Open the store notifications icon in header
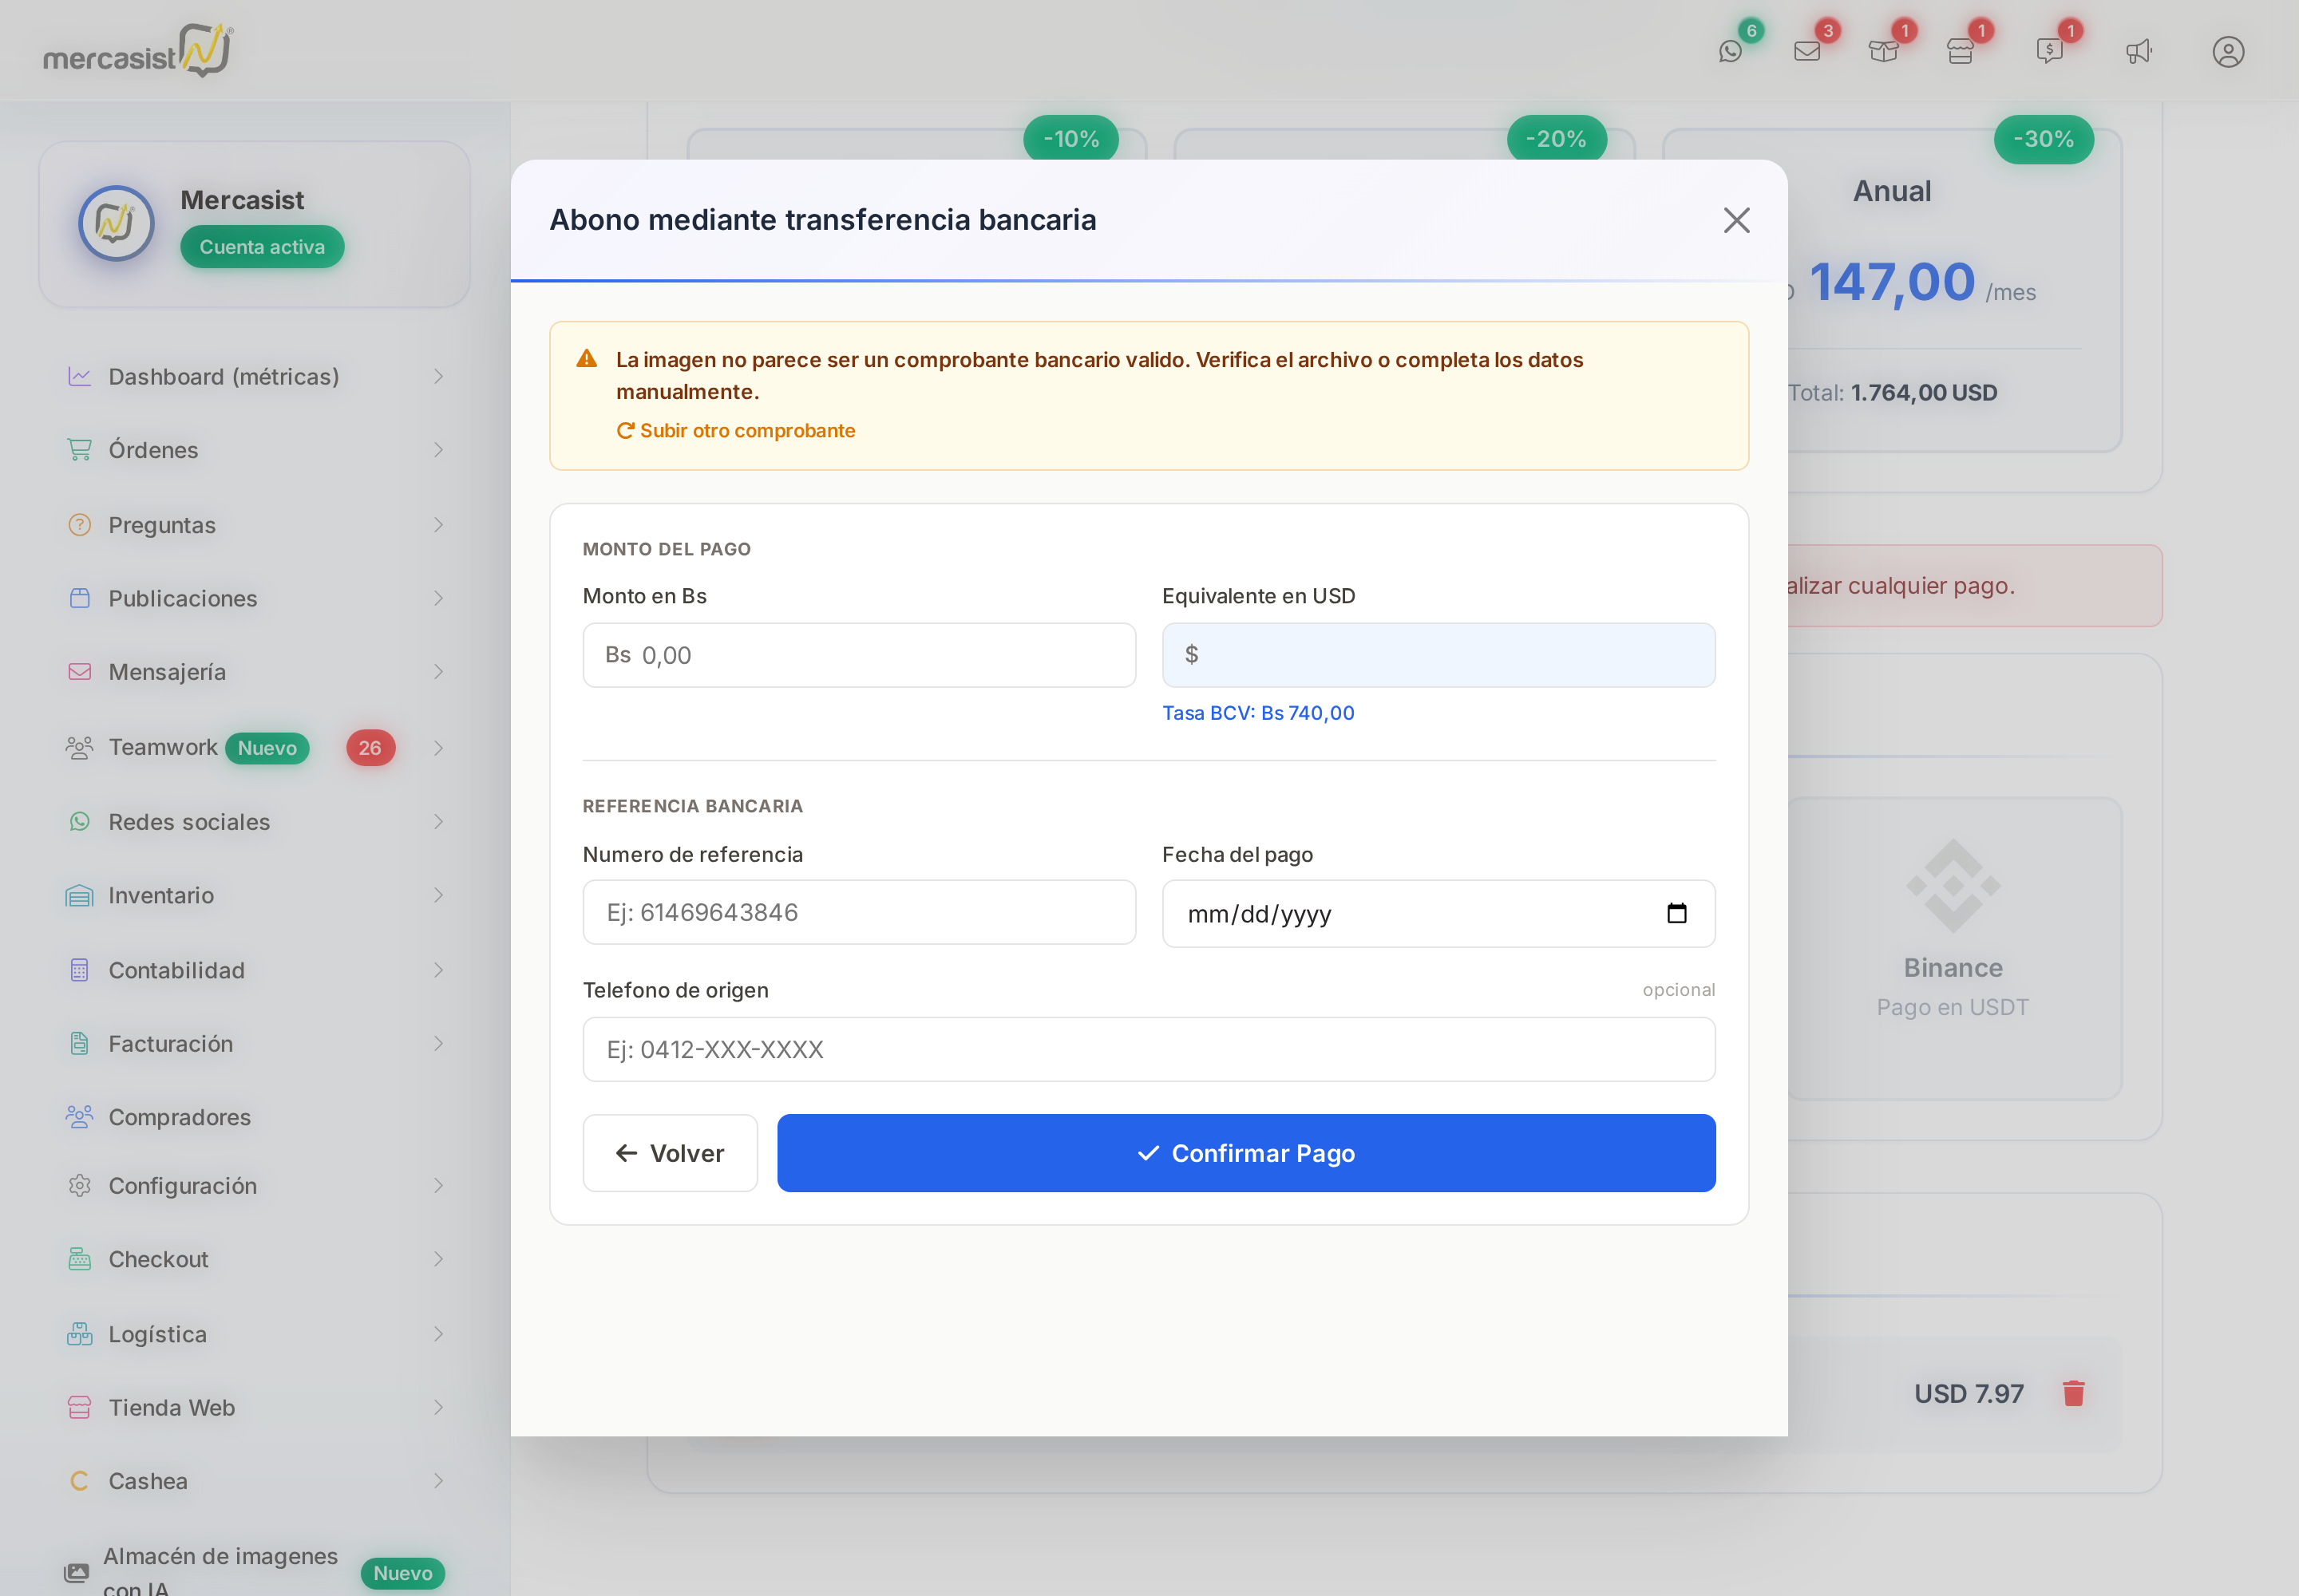 point(1960,51)
